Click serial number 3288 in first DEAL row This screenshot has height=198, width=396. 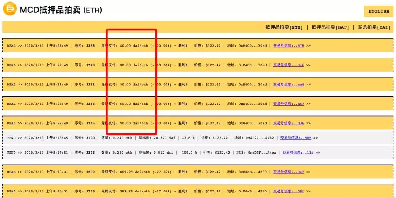(91, 46)
